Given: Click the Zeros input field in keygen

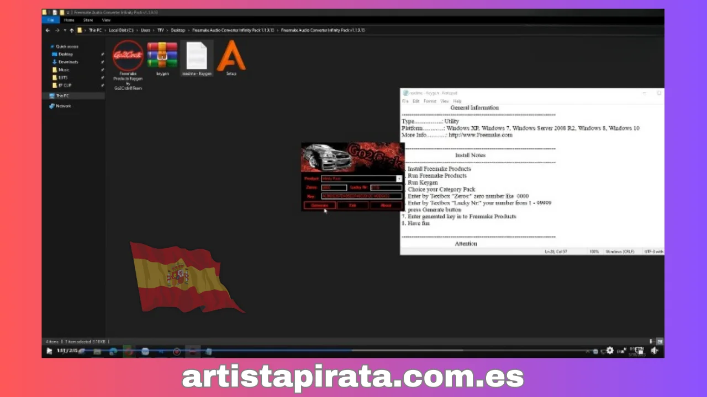Looking at the screenshot, I should coord(334,187).
